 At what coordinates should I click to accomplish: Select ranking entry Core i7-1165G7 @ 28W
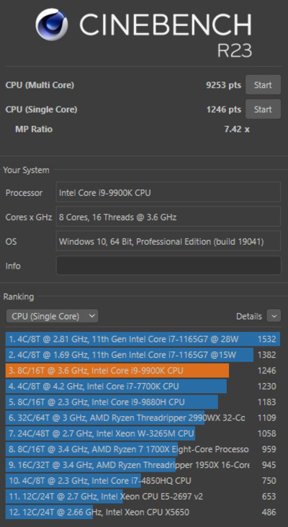tap(143, 339)
